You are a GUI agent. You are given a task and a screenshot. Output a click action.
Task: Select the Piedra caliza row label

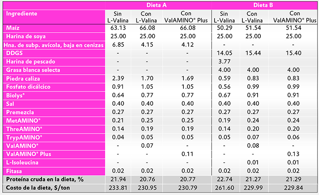pos(23,79)
